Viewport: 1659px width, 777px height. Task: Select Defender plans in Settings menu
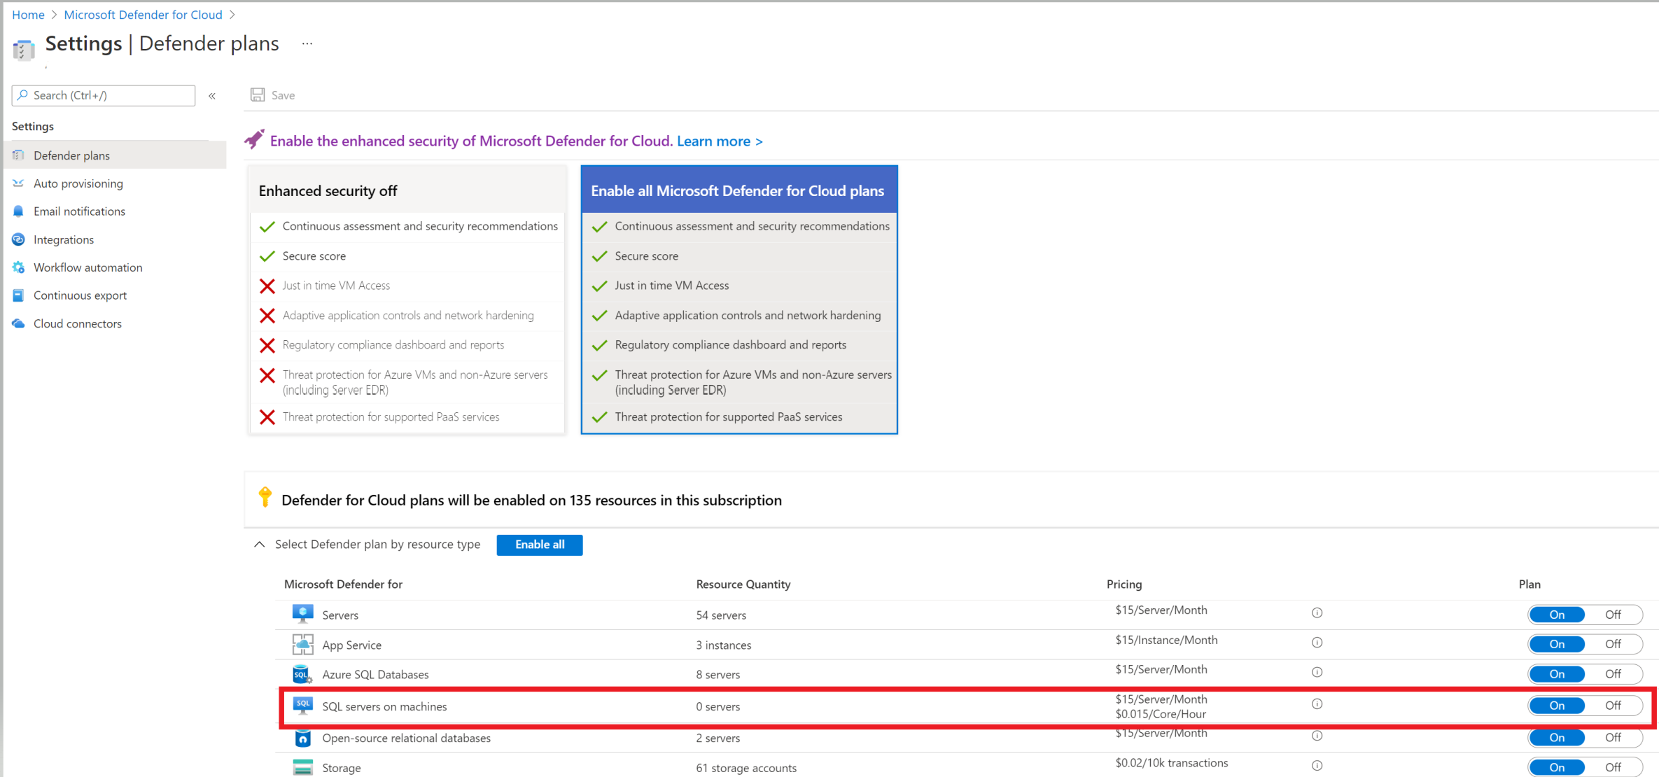71,155
